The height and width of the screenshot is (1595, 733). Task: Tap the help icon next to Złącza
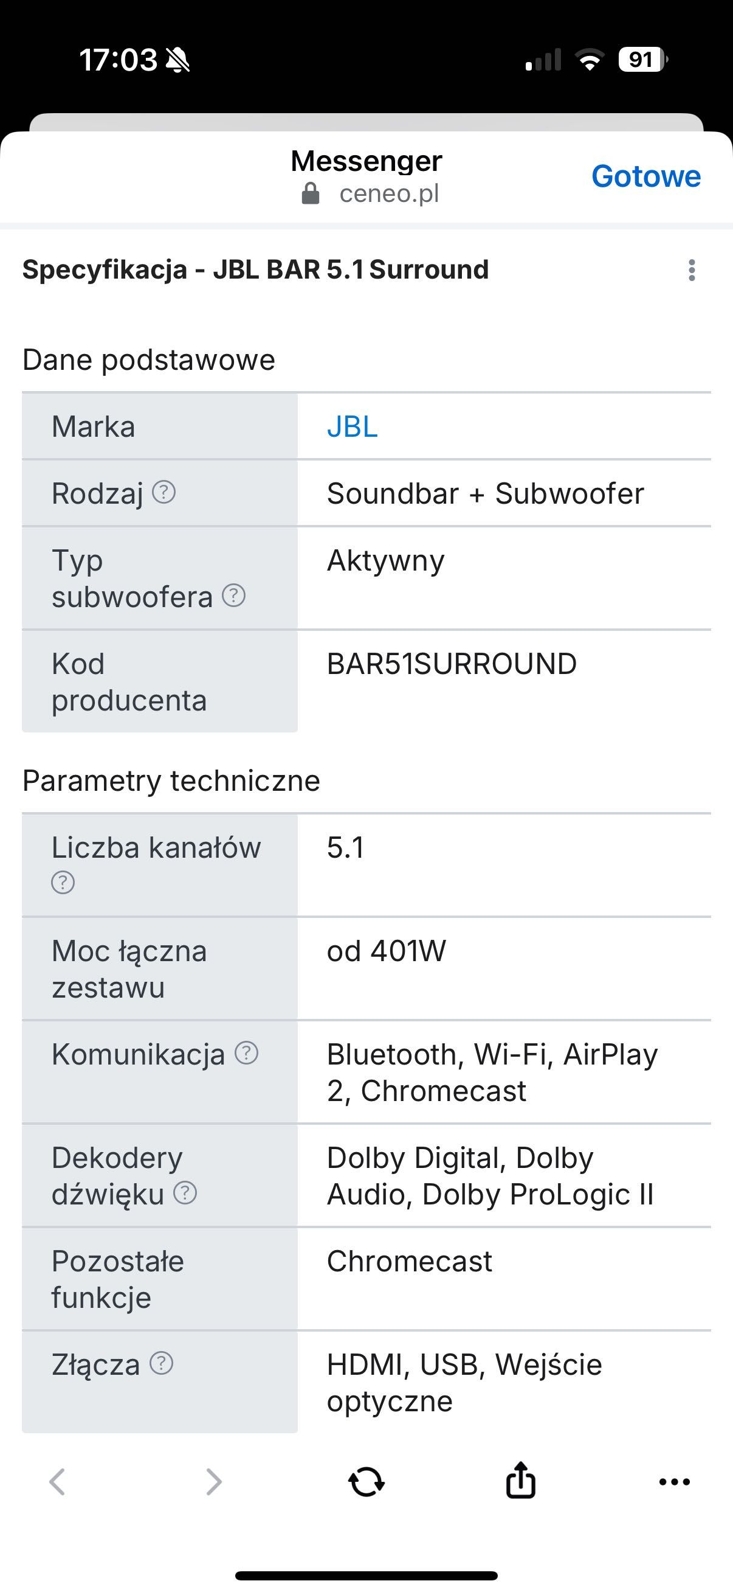tap(162, 1363)
